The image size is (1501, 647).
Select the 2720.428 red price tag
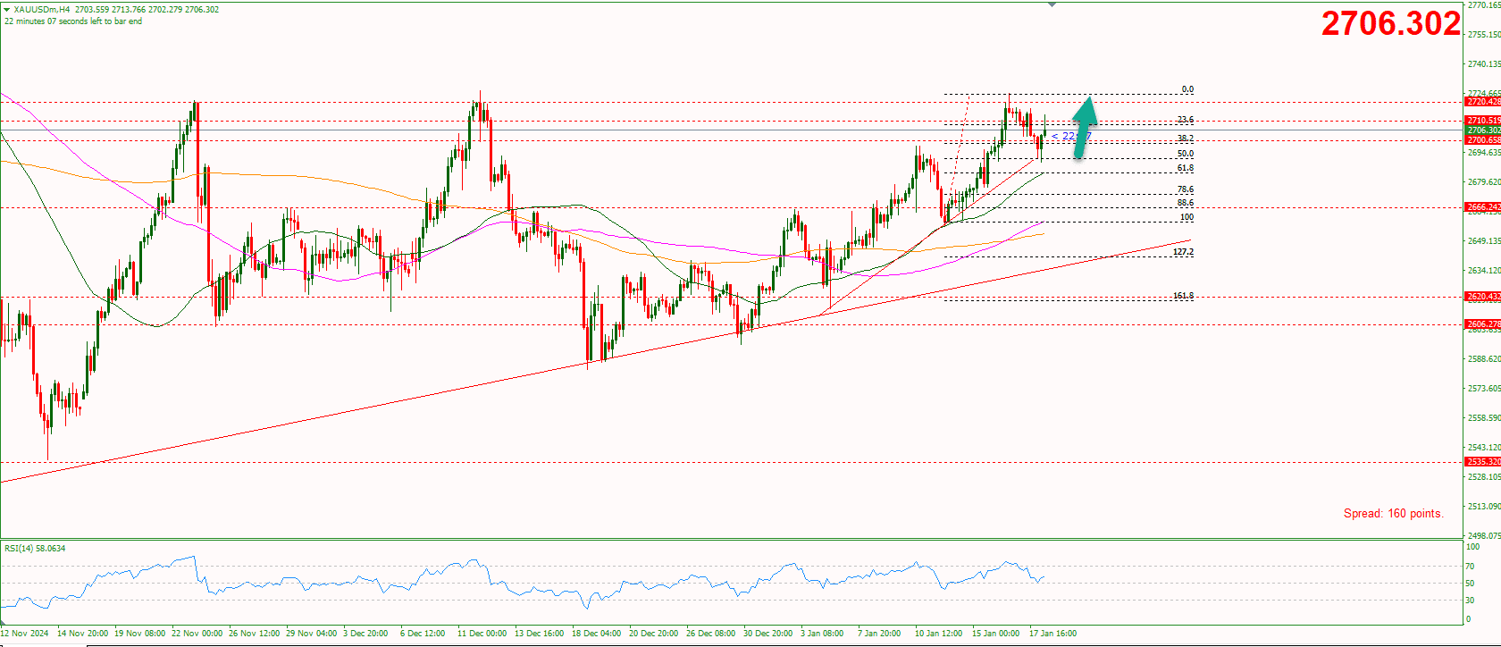(x=1483, y=102)
